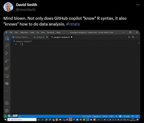Open the Terminal menu

click(50, 32)
